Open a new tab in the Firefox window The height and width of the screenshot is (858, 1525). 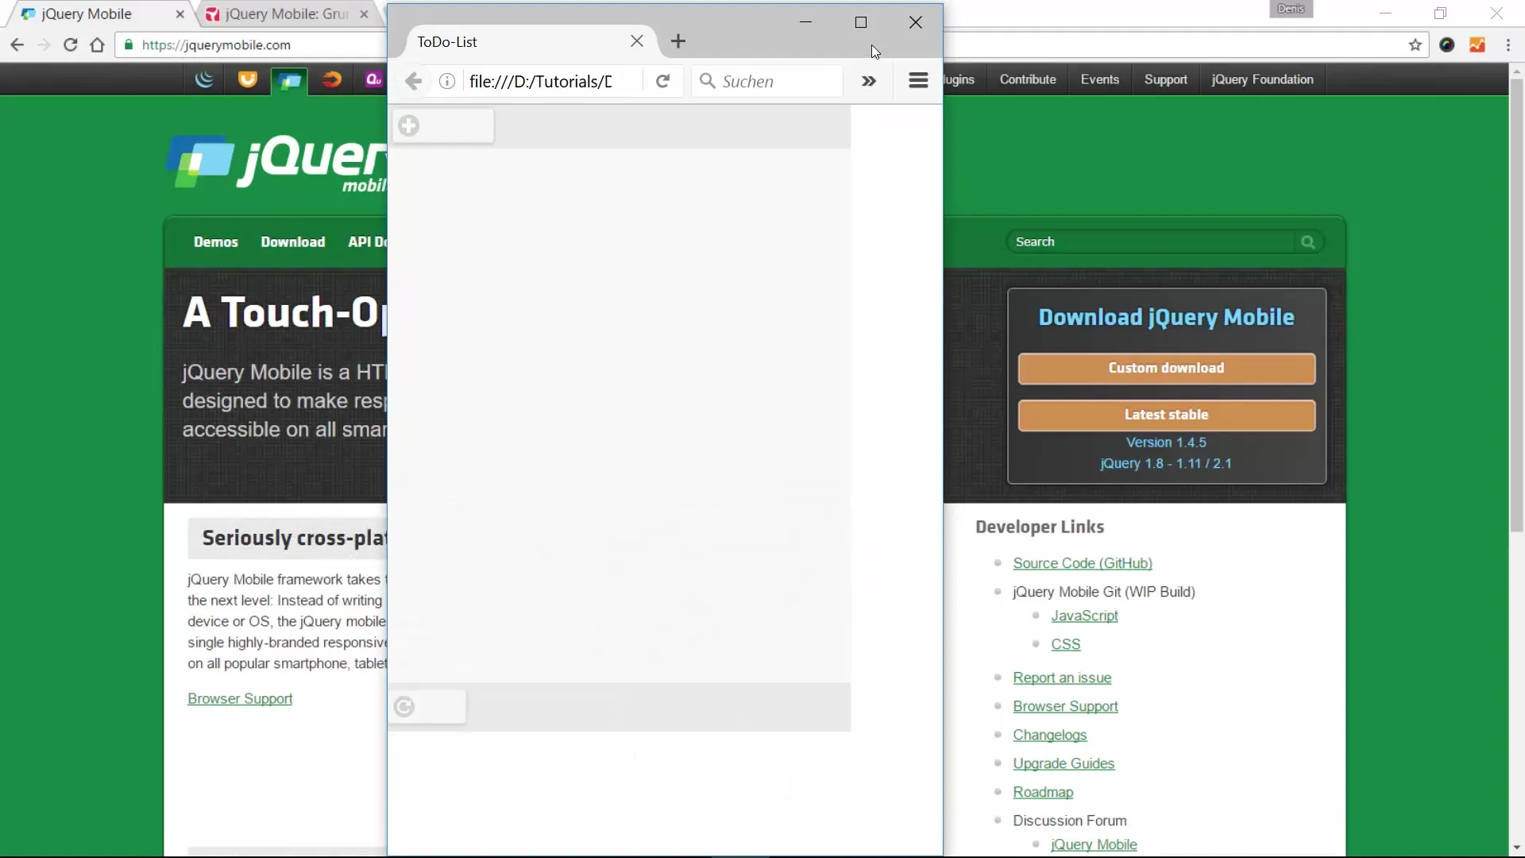click(x=678, y=41)
